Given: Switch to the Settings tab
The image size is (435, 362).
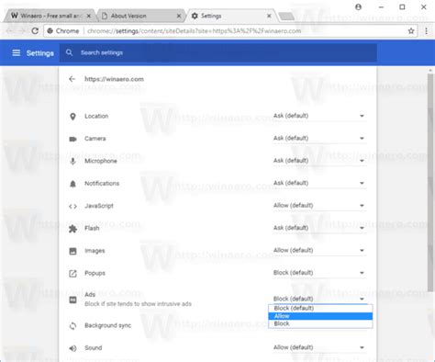Looking at the screenshot, I should (x=231, y=16).
